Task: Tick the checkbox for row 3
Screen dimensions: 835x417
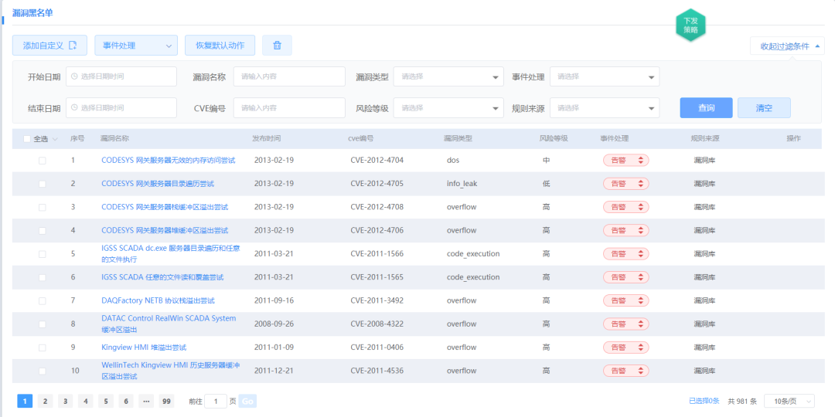Action: 43,208
